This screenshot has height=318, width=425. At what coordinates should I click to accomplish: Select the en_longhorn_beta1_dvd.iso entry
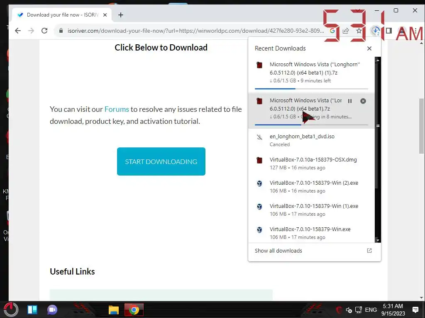point(311,140)
